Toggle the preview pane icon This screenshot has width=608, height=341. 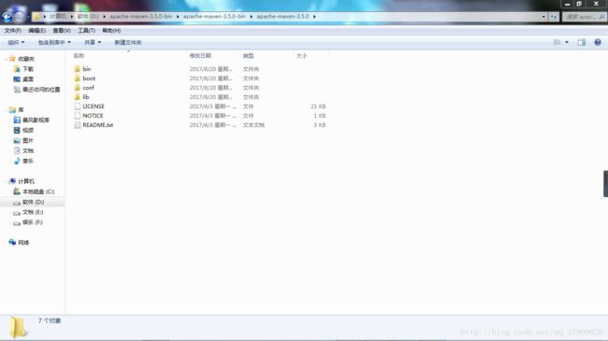(581, 42)
